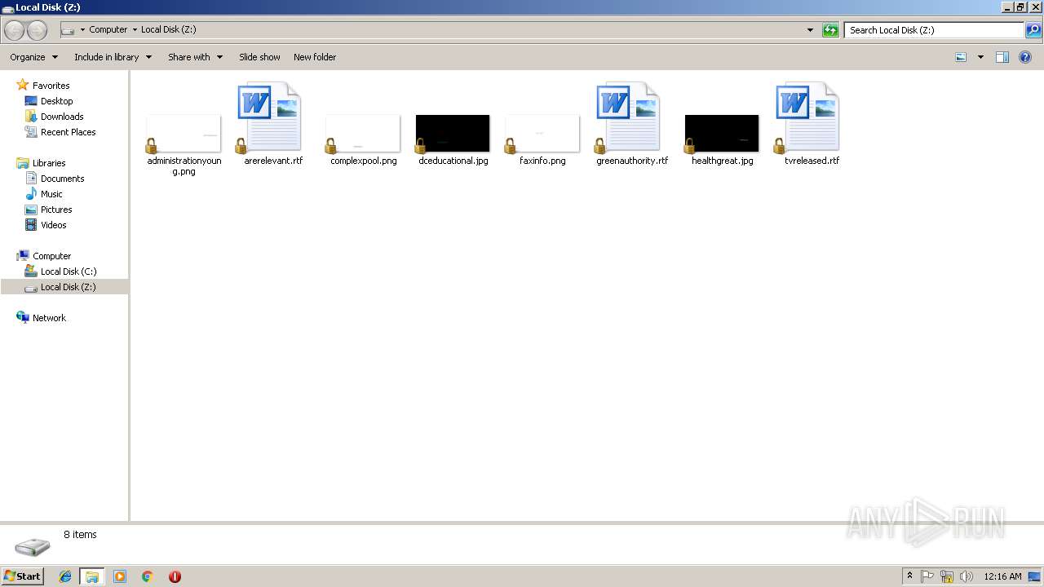Screen dimensions: 1044x587
Task: Click the network tray icon
Action: coord(947,576)
